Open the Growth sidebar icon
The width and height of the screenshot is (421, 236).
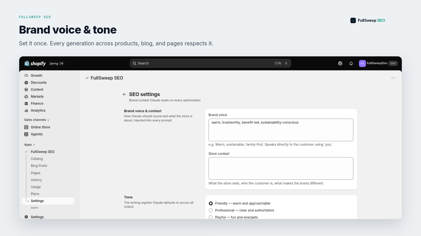pos(26,76)
